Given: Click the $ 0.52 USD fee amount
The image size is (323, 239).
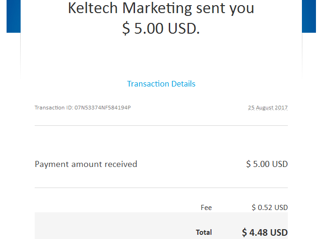Looking at the screenshot, I should pyautogui.click(x=270, y=208).
